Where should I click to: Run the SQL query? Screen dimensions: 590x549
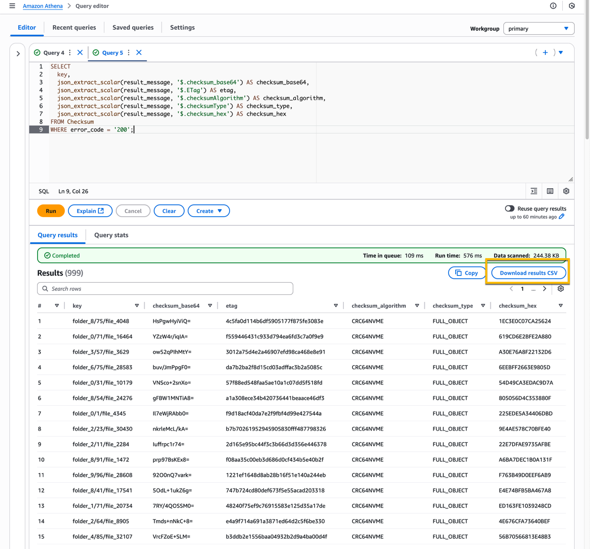coord(50,210)
